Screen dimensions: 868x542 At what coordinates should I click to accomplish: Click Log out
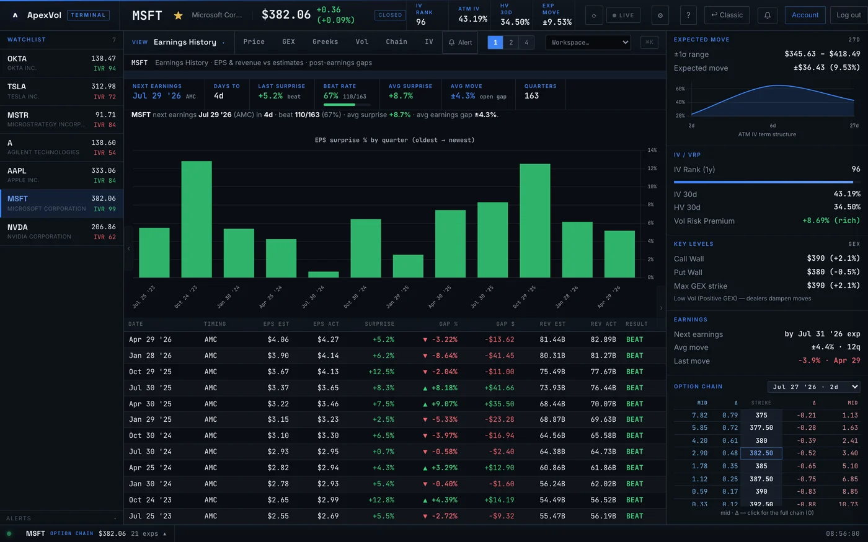click(x=849, y=15)
